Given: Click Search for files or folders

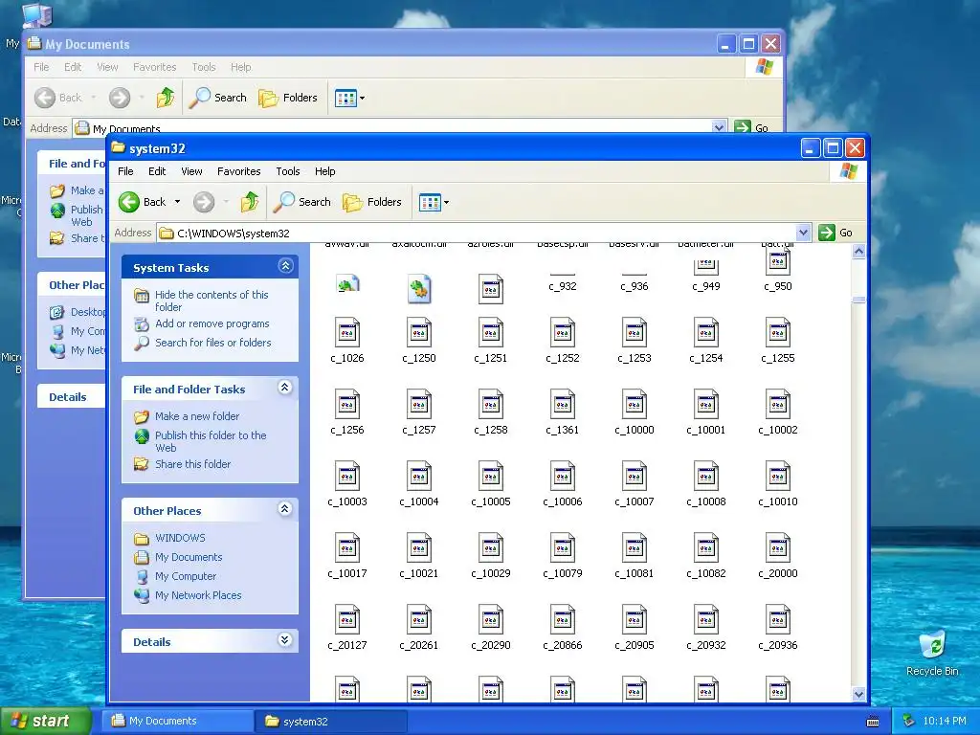Looking at the screenshot, I should pos(213,343).
